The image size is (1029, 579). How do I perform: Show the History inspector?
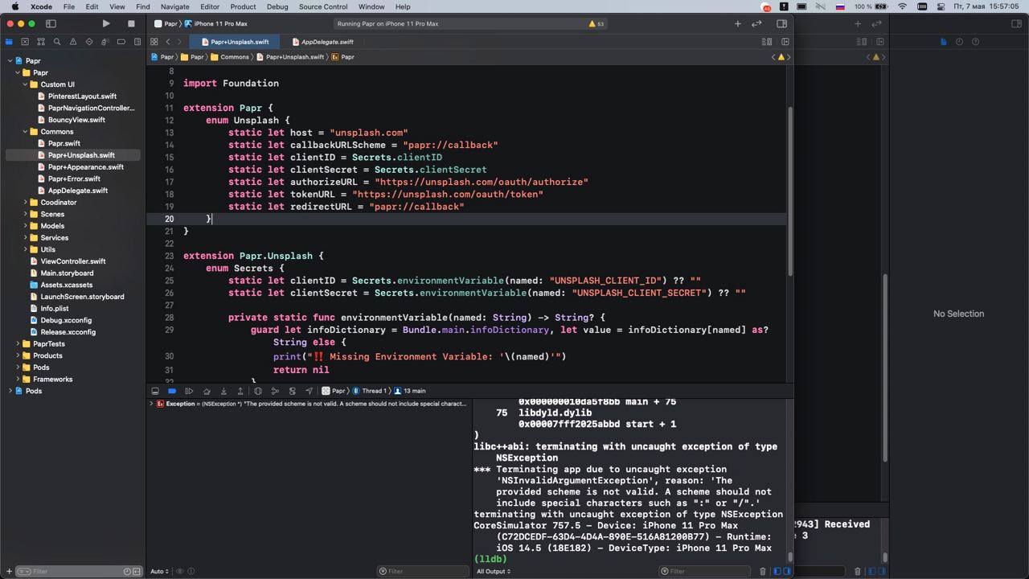[x=958, y=42]
